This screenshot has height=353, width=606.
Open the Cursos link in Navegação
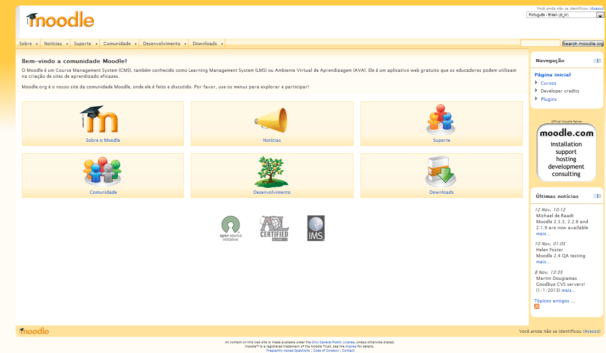pos(548,83)
